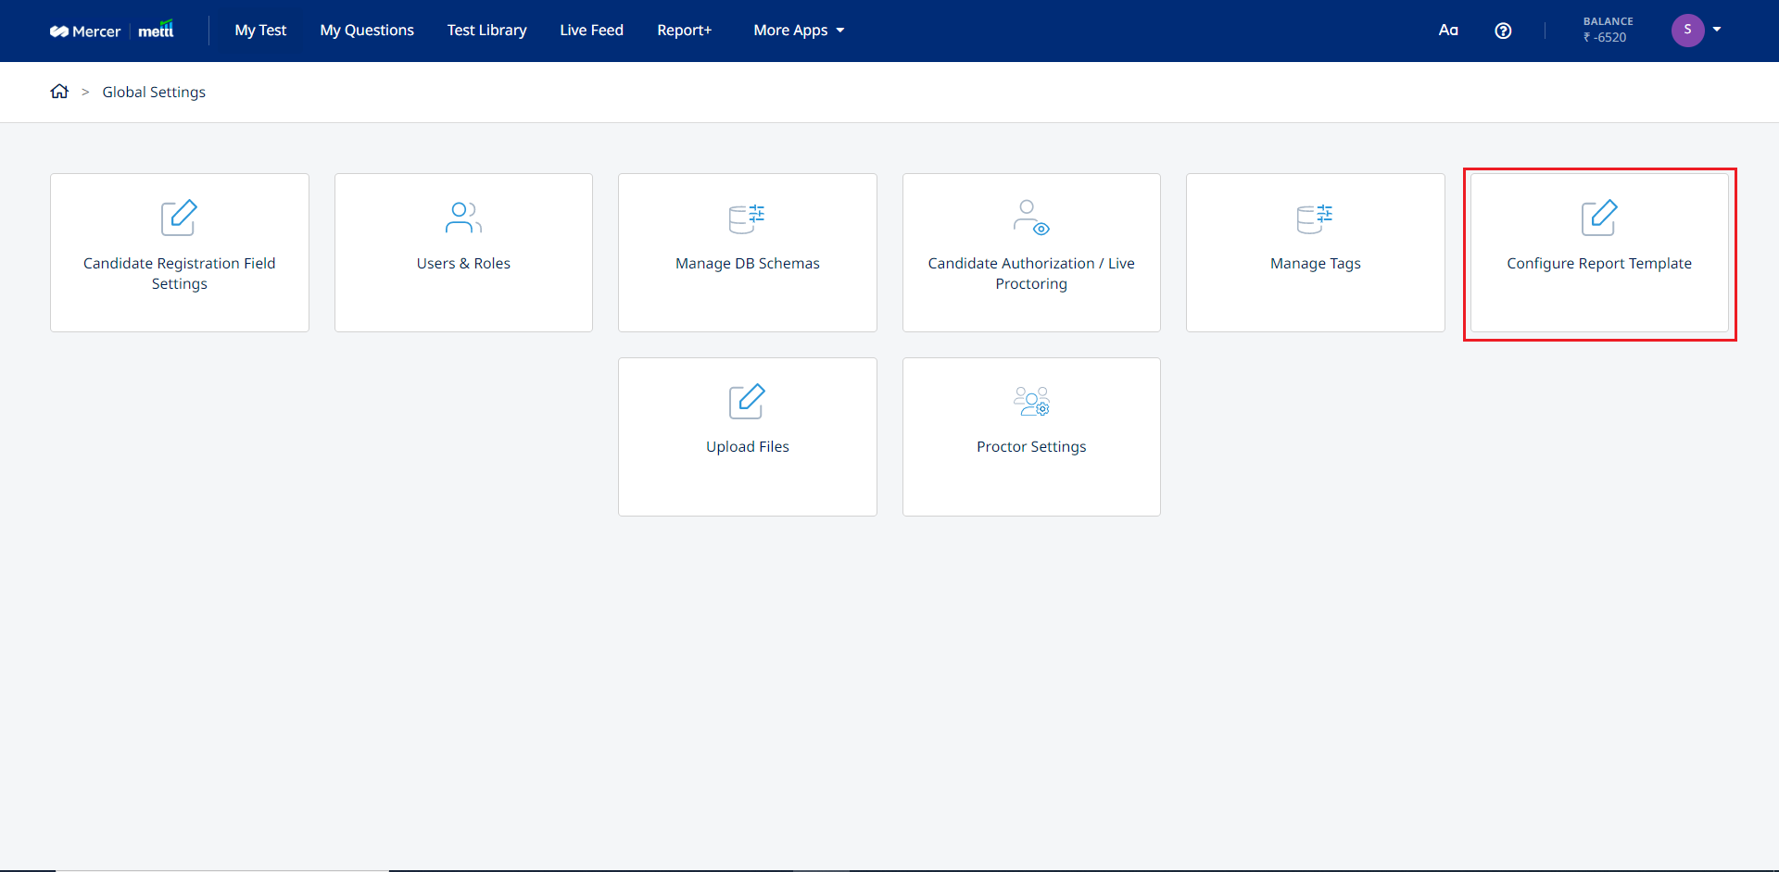Open My Questions in navigation bar
1779x872 pixels.
point(367,31)
